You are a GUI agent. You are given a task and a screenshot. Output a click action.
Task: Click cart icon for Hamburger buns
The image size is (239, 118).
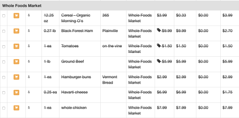point(16,77)
